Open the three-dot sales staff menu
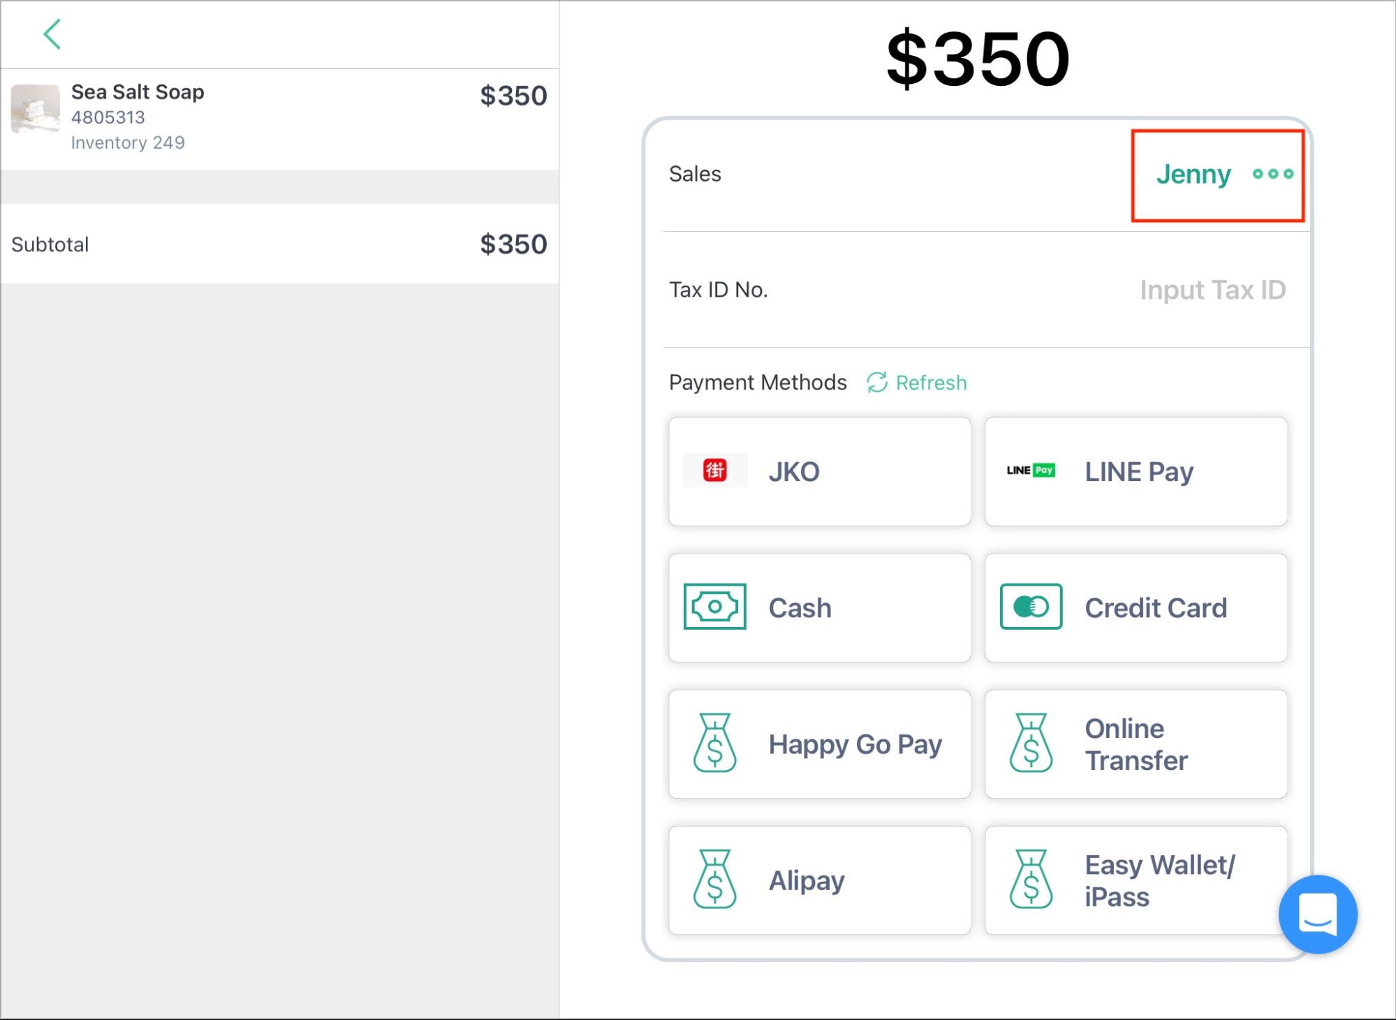The image size is (1396, 1020). 1272,174
